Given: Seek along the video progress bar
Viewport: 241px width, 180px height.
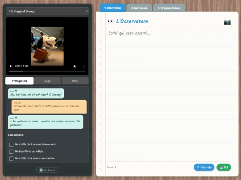Looking at the screenshot, I should pyautogui.click(x=47, y=71).
